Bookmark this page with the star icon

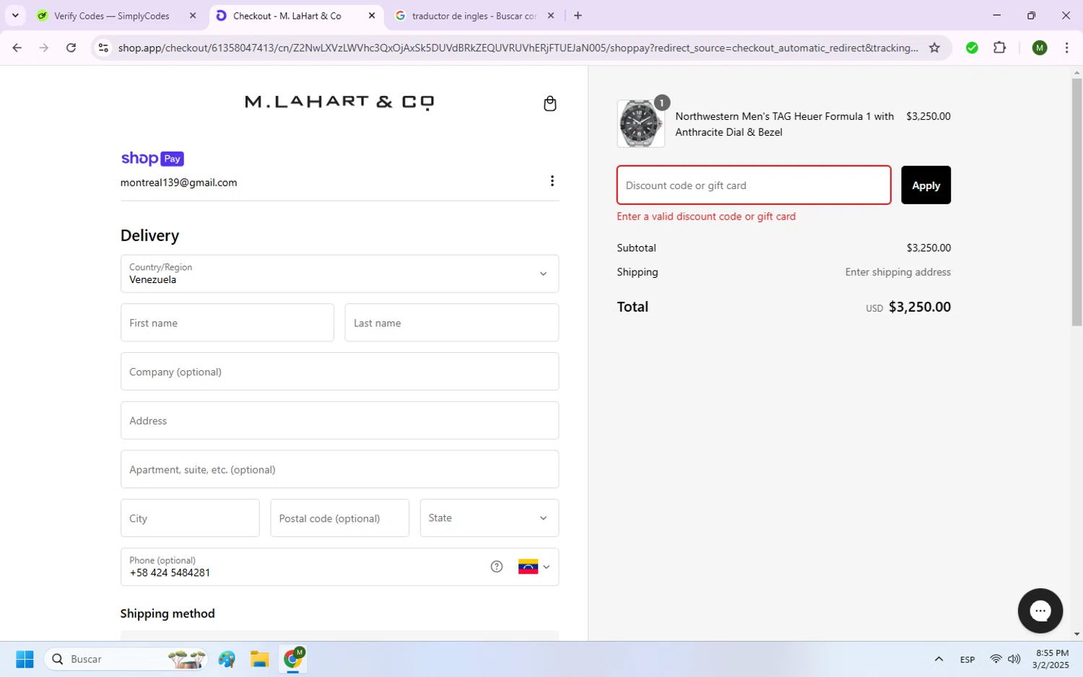[x=934, y=48]
